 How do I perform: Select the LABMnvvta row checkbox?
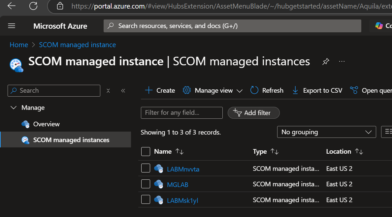pos(146,168)
